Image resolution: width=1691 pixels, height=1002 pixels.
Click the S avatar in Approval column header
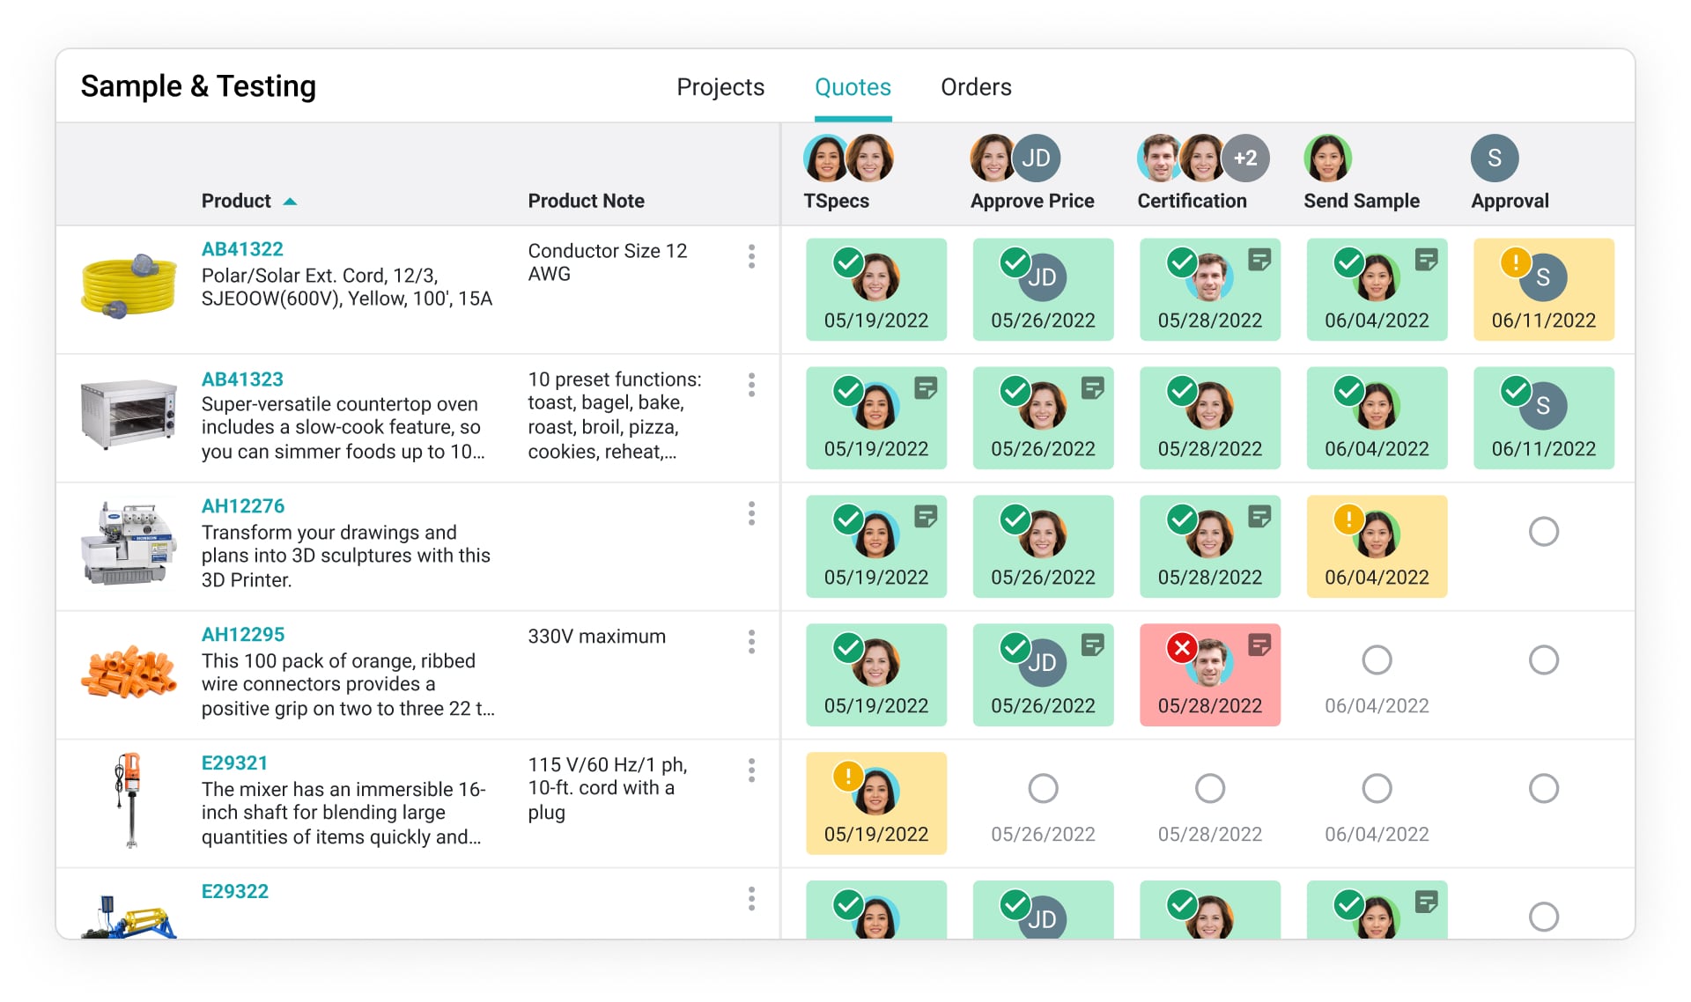(x=1494, y=158)
